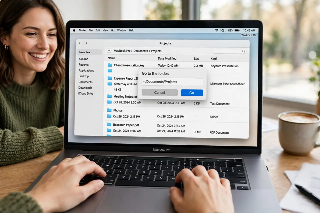Open the Finder menu
The image size is (320, 213).
(82, 30)
